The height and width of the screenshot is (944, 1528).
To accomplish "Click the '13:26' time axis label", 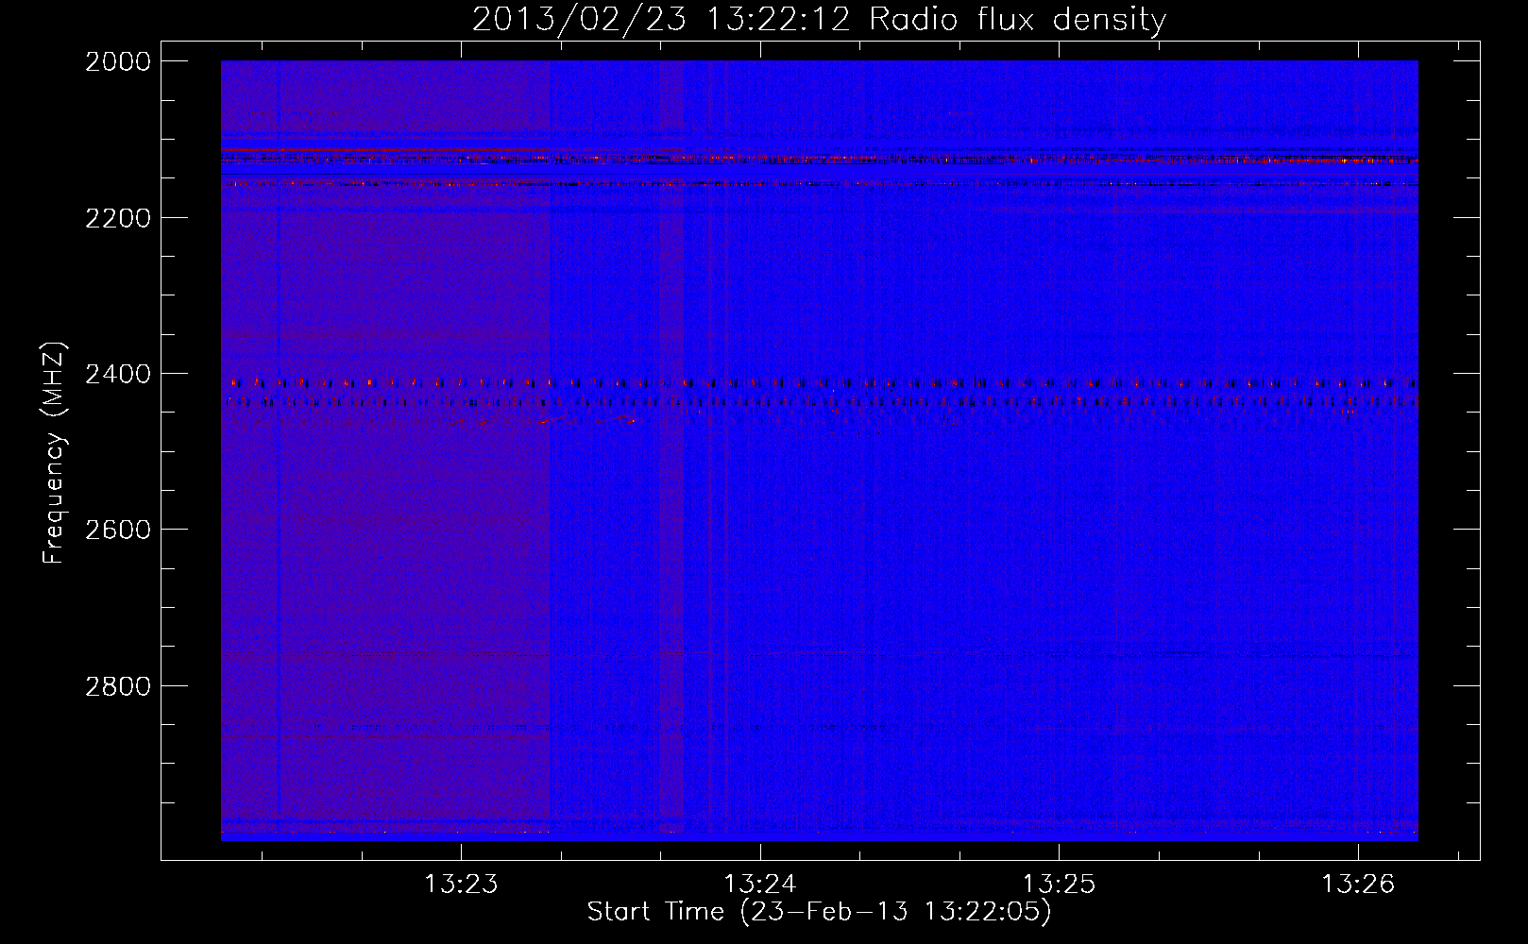I will coord(1358,885).
